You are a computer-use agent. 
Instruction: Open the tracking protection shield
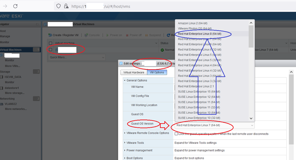(58, 6)
